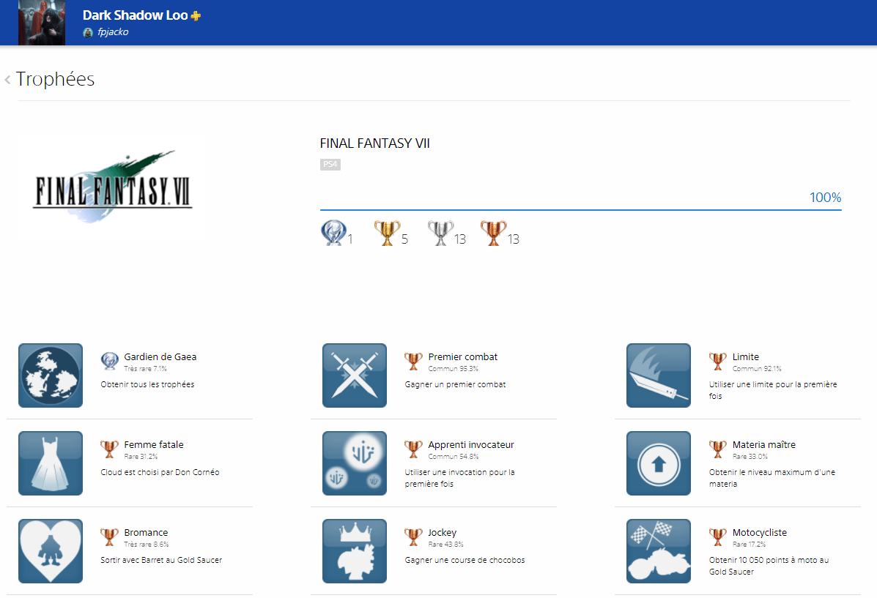Viewport: 877px width, 598px height.
Task: Click the bronze cup beside Limite
Action: 717,361
